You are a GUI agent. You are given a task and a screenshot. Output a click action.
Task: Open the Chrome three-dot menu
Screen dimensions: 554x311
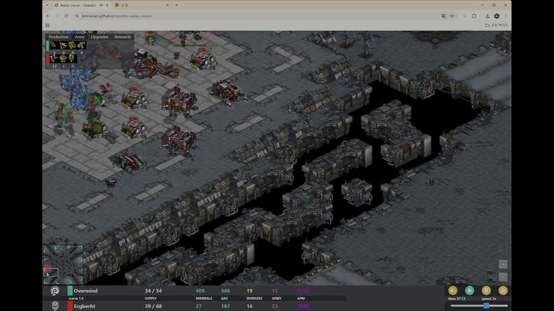(x=506, y=16)
